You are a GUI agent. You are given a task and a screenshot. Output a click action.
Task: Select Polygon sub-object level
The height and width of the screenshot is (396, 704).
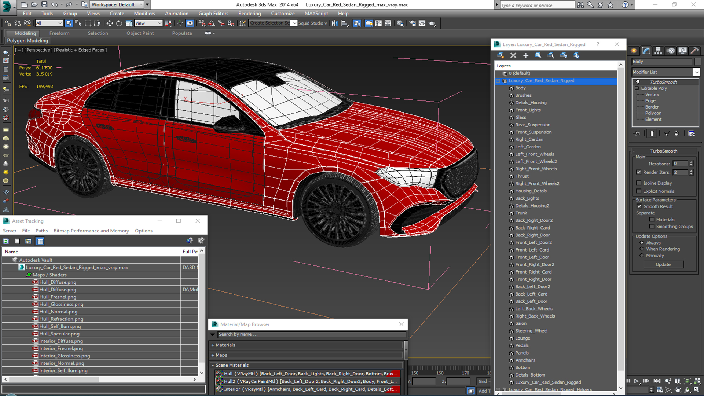point(653,113)
